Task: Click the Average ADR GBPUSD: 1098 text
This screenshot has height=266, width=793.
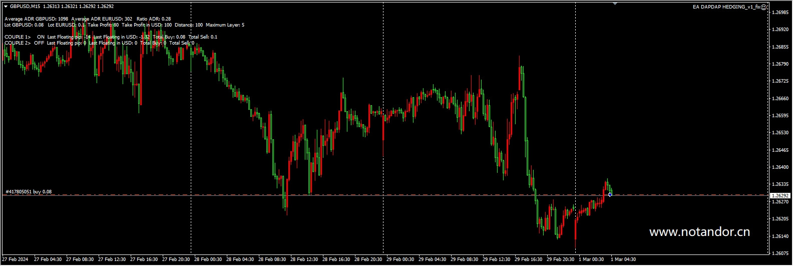Action: pyautogui.click(x=36, y=19)
